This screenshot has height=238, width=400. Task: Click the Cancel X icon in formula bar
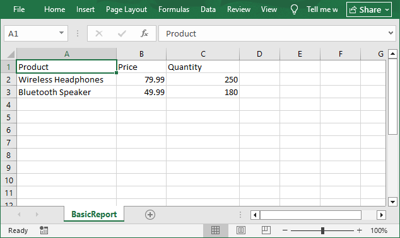pyautogui.click(x=98, y=33)
